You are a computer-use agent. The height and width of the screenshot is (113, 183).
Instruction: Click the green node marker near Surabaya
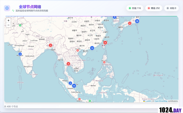(x=90, y=101)
